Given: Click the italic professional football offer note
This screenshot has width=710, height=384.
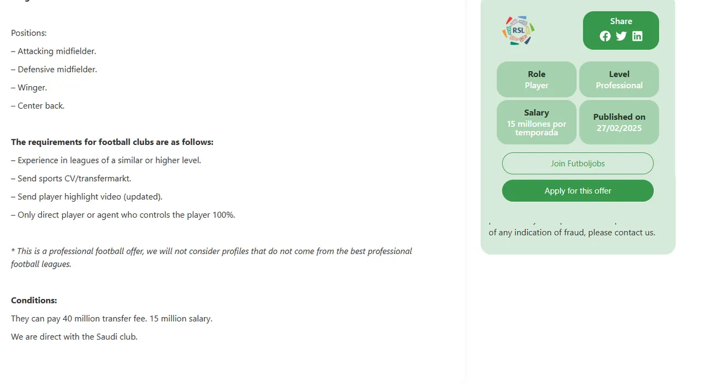Looking at the screenshot, I should (x=212, y=251).
